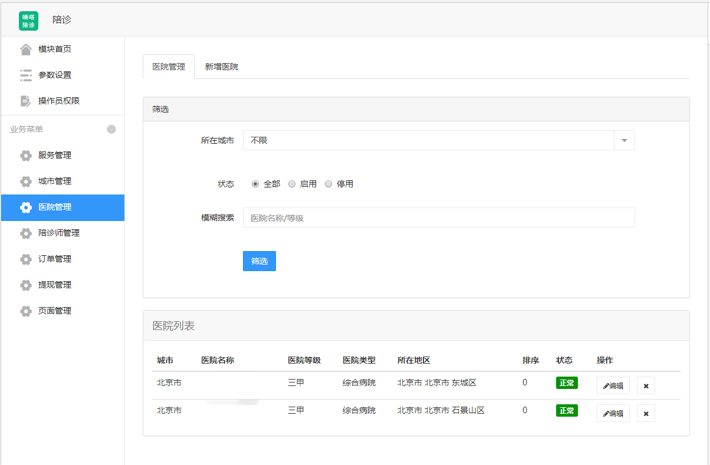Select the 停用 status radio button
The image size is (710, 465).
click(328, 184)
